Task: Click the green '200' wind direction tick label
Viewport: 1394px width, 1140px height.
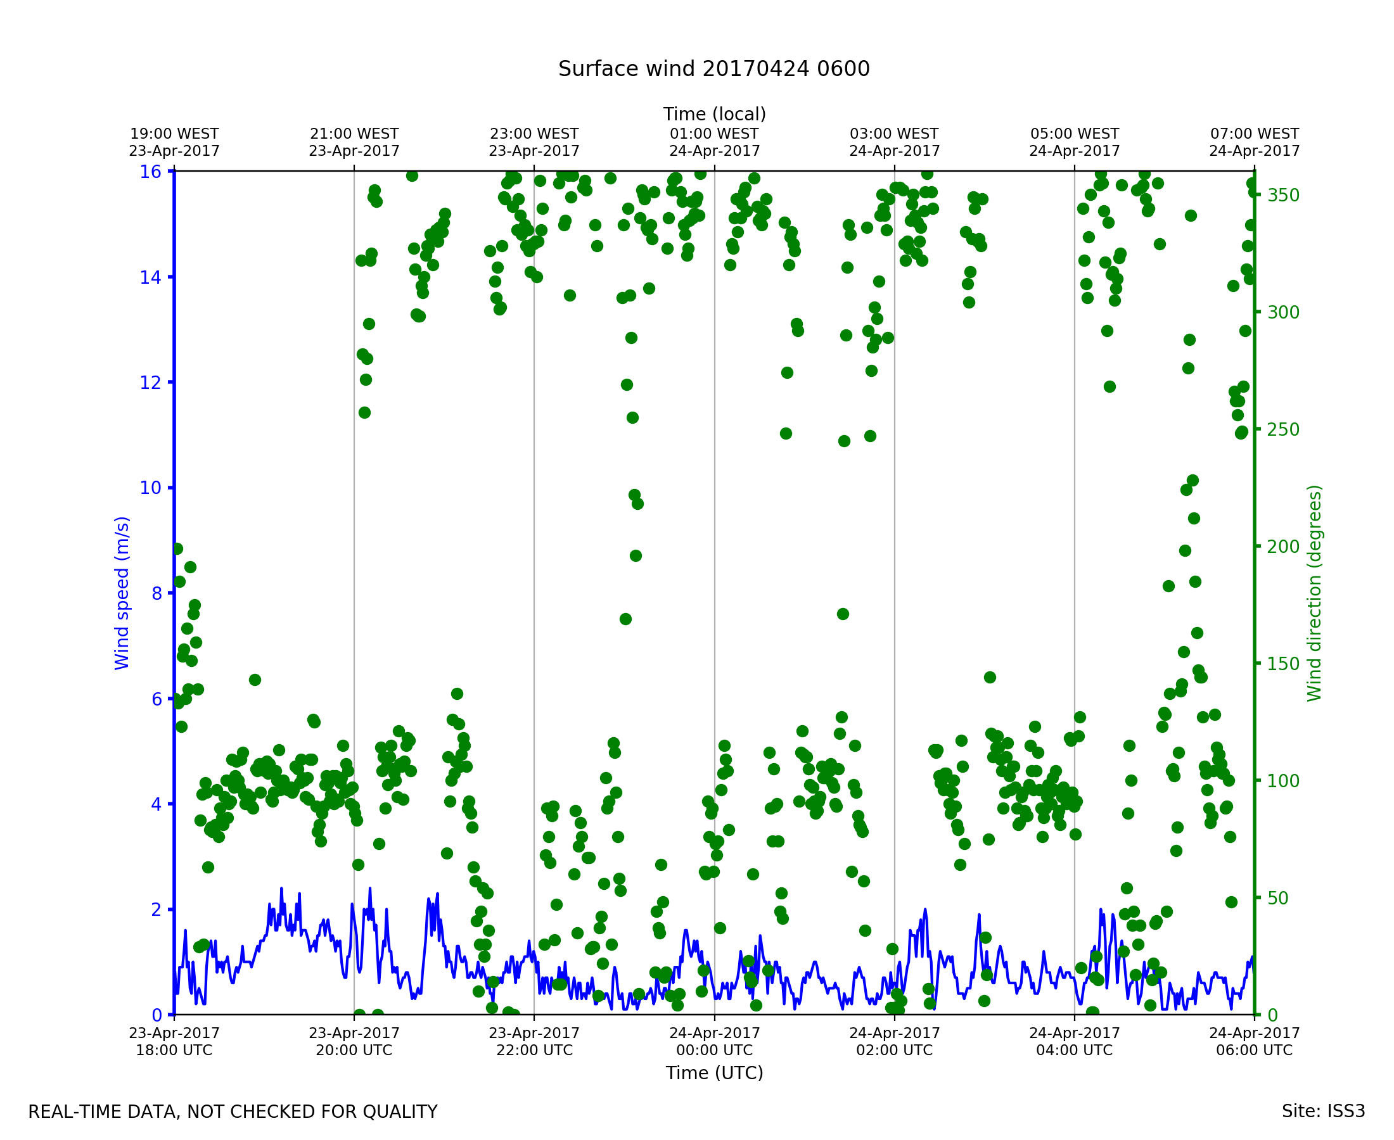Action: (1283, 547)
